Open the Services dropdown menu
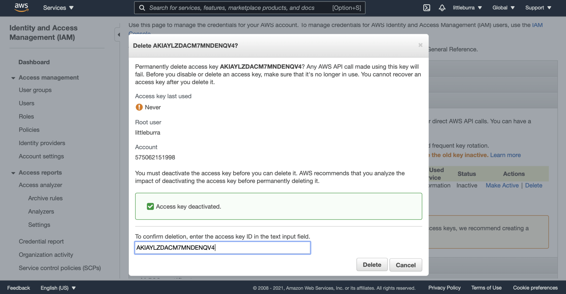The width and height of the screenshot is (566, 294). click(x=58, y=8)
